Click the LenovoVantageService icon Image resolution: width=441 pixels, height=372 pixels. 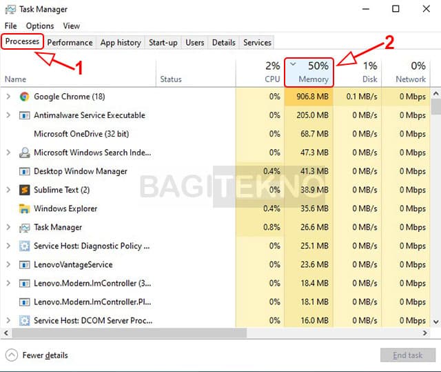pos(25,265)
